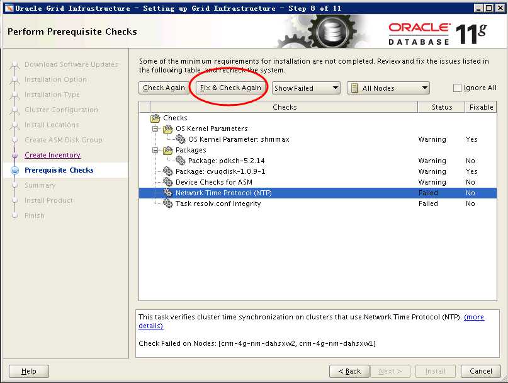The width and height of the screenshot is (508, 383).
Task: Enable the Ignore All checkbox
Action: (457, 88)
